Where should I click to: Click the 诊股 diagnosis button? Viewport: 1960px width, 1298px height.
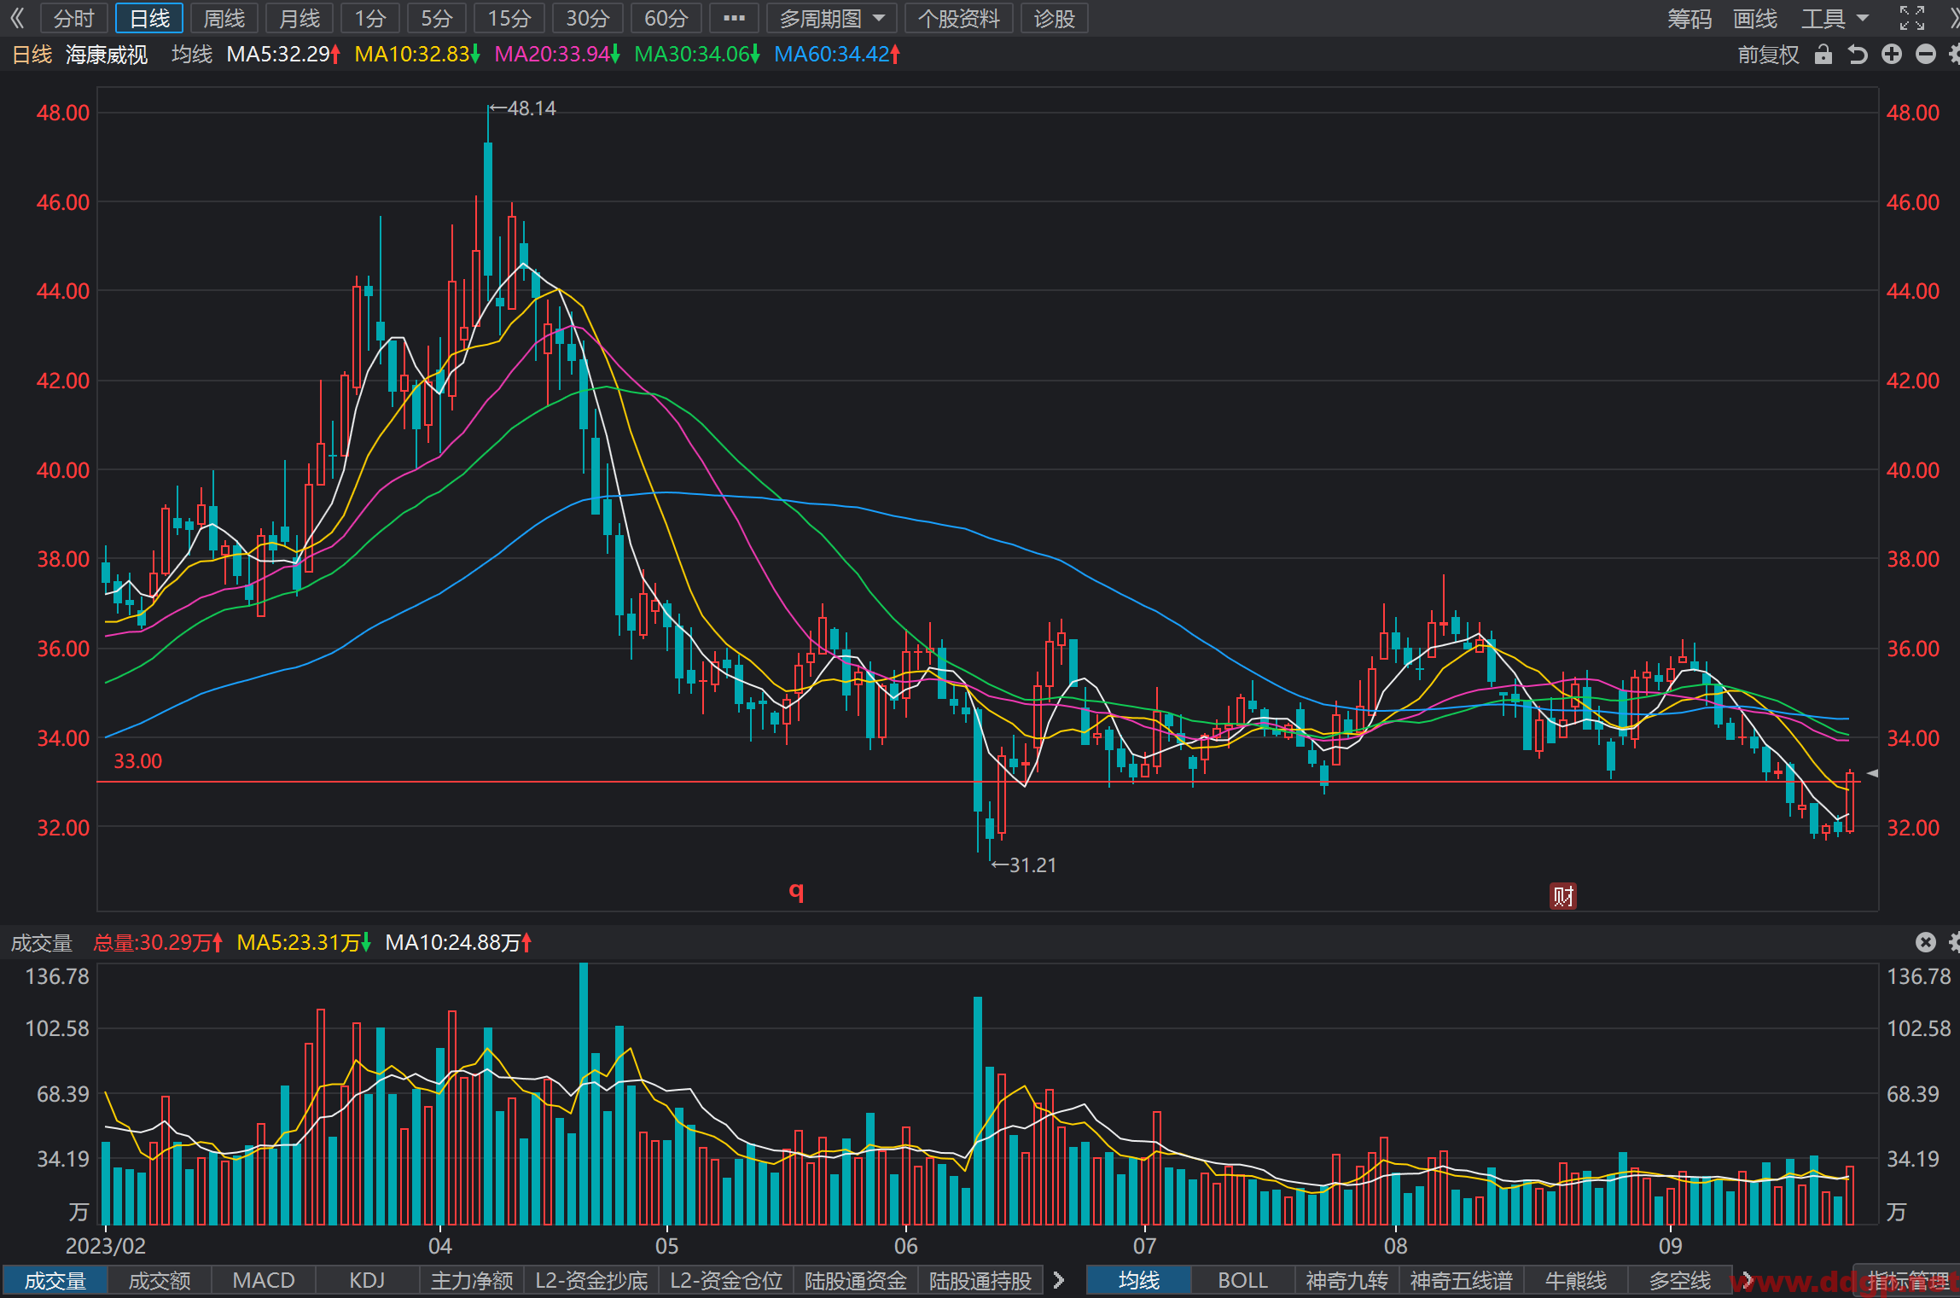point(1054,18)
